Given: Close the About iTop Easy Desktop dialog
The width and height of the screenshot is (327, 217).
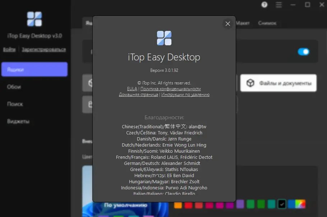Looking at the screenshot, I should coord(228,24).
